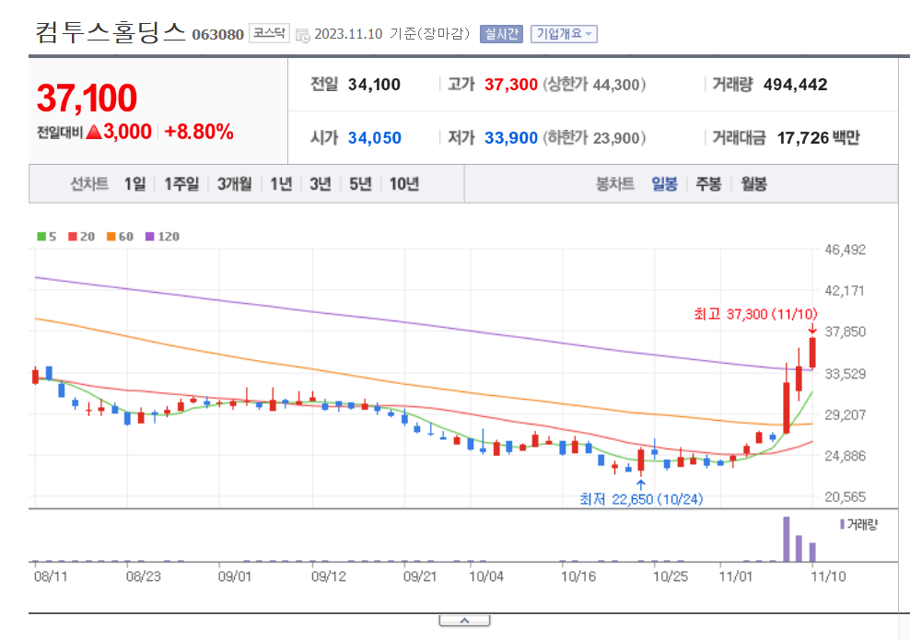Click the +8.80% change rate

point(199,132)
